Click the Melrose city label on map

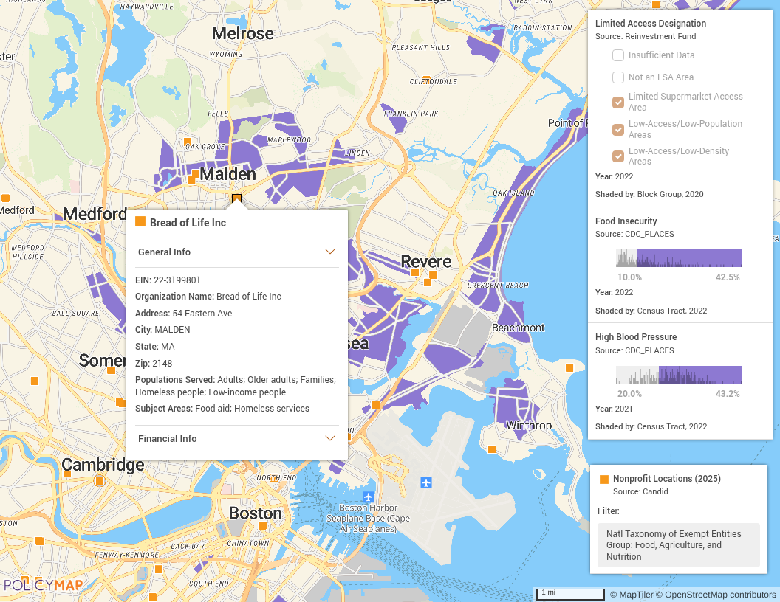point(243,33)
